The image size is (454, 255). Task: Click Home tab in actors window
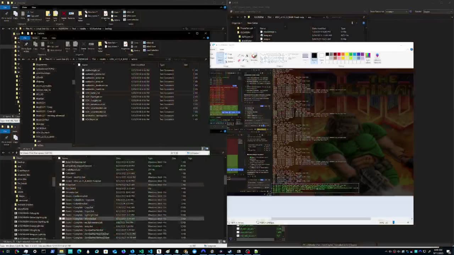coord(35,38)
